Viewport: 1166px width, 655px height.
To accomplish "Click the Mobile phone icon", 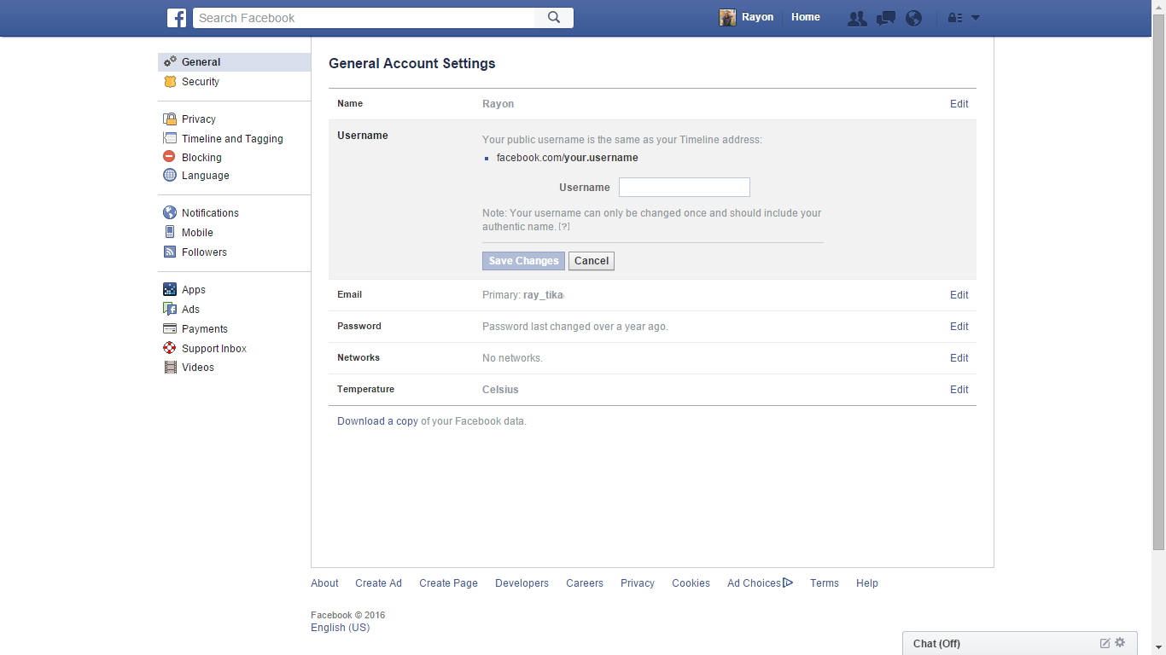I will (170, 232).
